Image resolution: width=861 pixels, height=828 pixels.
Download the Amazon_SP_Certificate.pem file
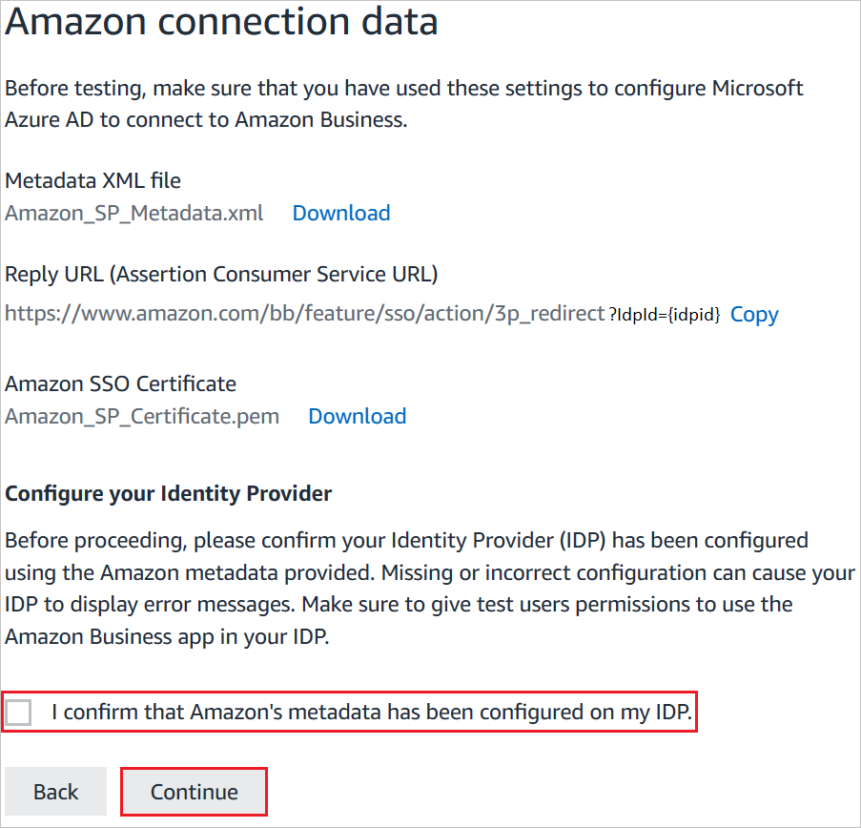pyautogui.click(x=357, y=416)
